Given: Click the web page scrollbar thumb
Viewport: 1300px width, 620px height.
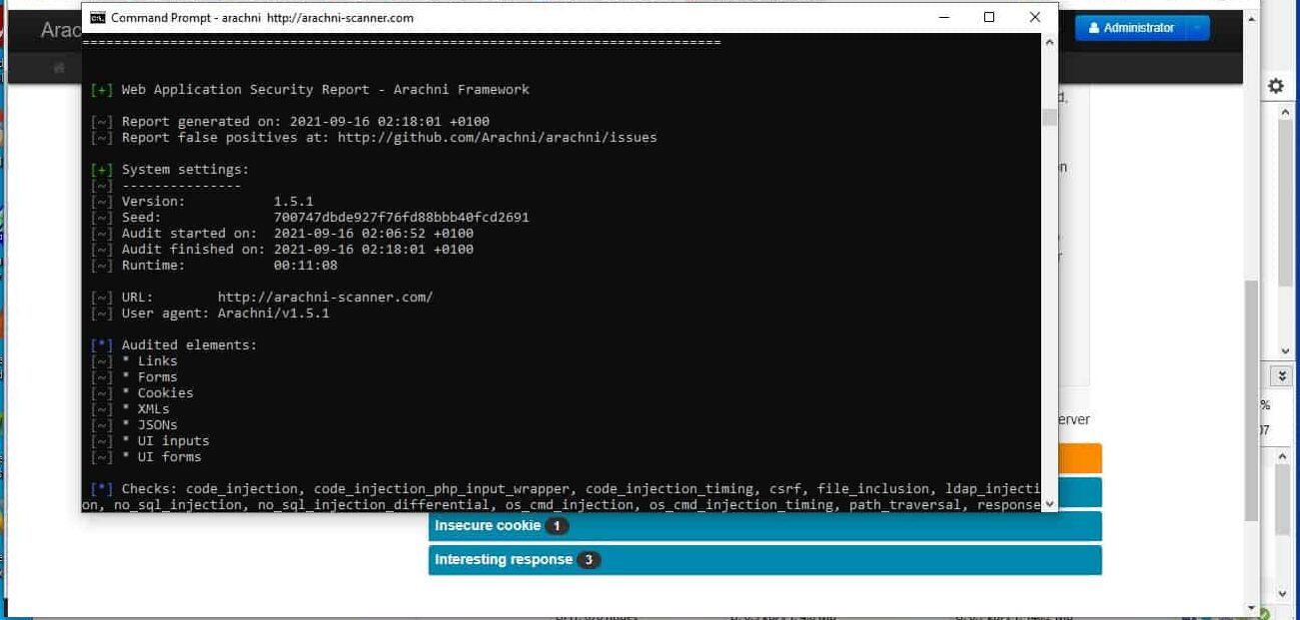Looking at the screenshot, I should [1252, 399].
